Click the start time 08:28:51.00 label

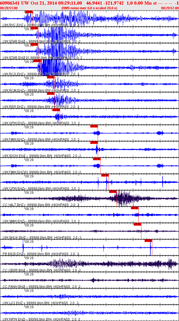pyautogui.click(x=9, y=8)
